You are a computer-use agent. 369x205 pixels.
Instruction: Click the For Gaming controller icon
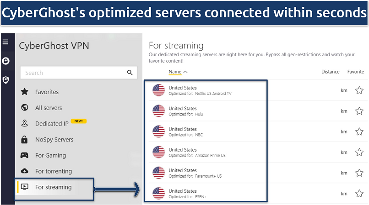25,155
